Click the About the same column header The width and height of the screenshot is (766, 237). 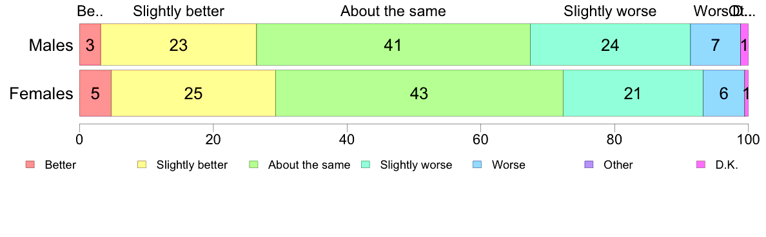(393, 11)
